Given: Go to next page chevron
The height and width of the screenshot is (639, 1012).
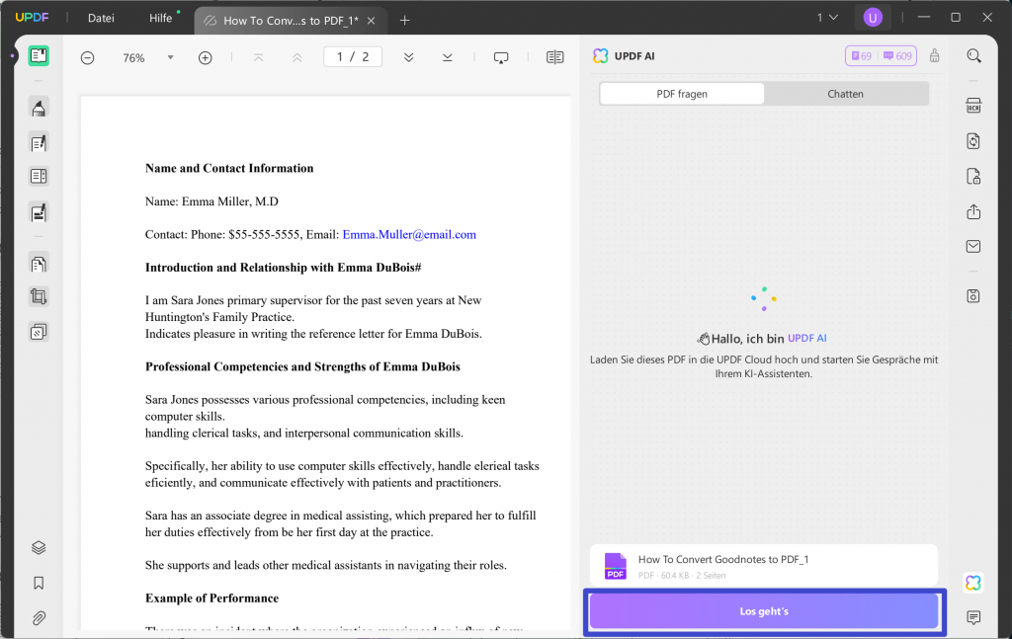Looking at the screenshot, I should click(x=408, y=57).
